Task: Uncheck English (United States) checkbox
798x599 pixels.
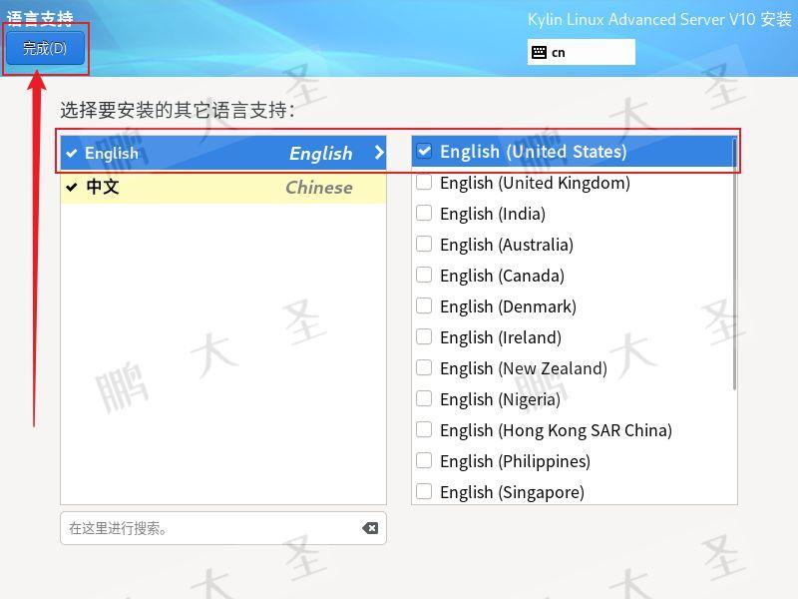Action: [x=424, y=151]
